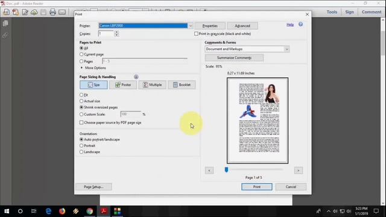Open the Sign pane in Adobe Reader

(x=349, y=12)
